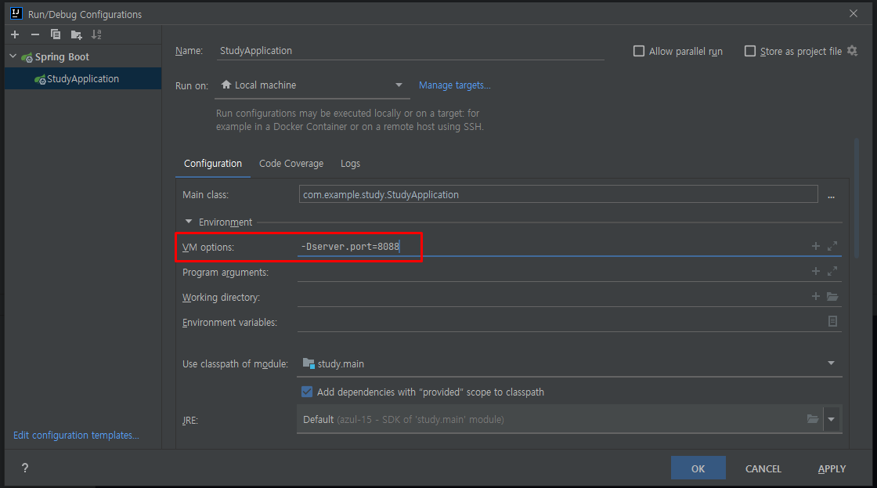The width and height of the screenshot is (877, 488).
Task: Browse for working directory folder
Action: click(832, 297)
